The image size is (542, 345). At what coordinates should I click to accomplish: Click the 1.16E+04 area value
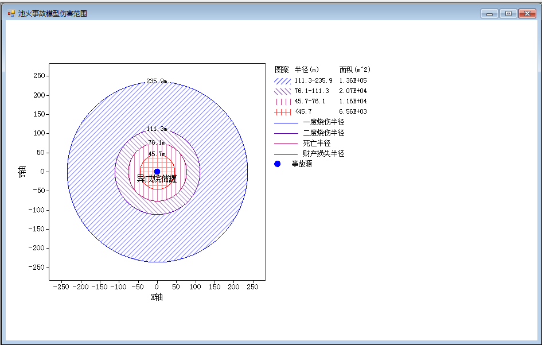point(353,102)
